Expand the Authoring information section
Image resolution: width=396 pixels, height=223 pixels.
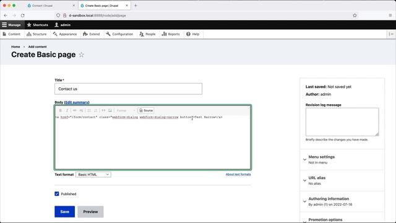pyautogui.click(x=342, y=201)
